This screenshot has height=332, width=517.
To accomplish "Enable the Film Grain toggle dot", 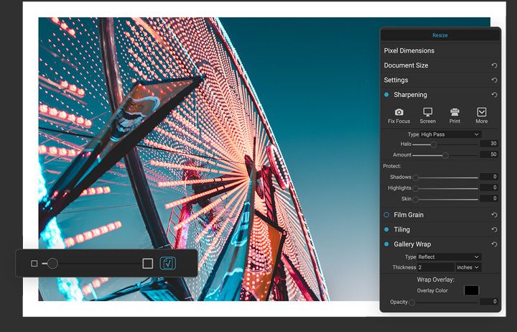I will point(386,215).
